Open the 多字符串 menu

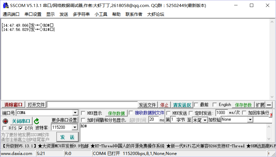pyautogui.click(x=81, y=14)
